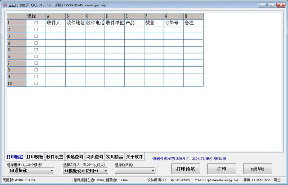This screenshot has width=288, height=185.
Task: Switch to the 打印模板 tab
Action: coord(35,157)
